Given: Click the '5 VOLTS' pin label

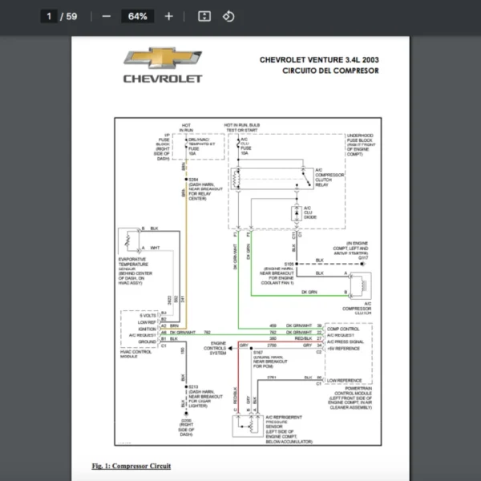Looking at the screenshot, I should [x=148, y=316].
